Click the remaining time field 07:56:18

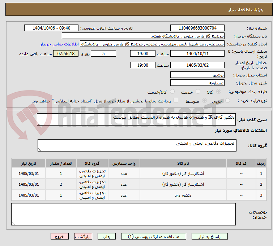point(66,53)
